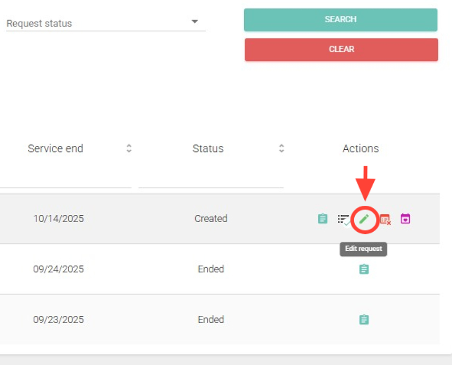This screenshot has width=452, height=365.
Task: Click the purple calendar heart icon
Action: (405, 218)
